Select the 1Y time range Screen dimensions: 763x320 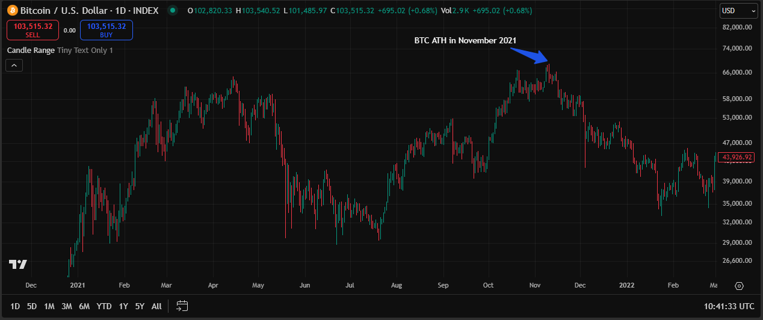[x=123, y=306]
